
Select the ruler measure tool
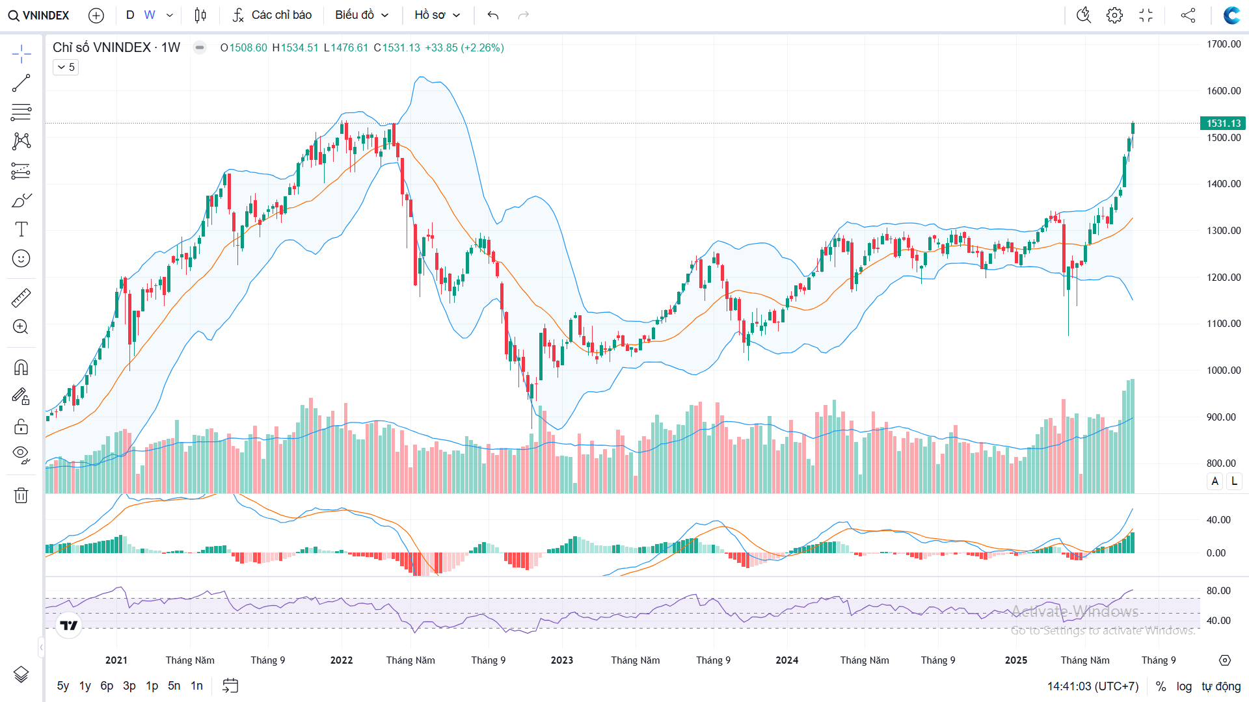point(21,298)
